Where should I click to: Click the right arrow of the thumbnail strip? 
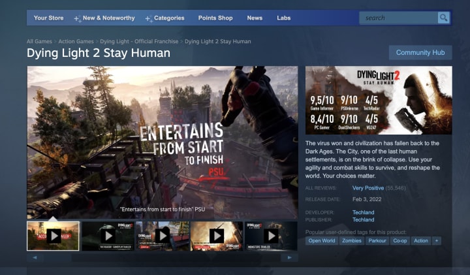pos(289,257)
